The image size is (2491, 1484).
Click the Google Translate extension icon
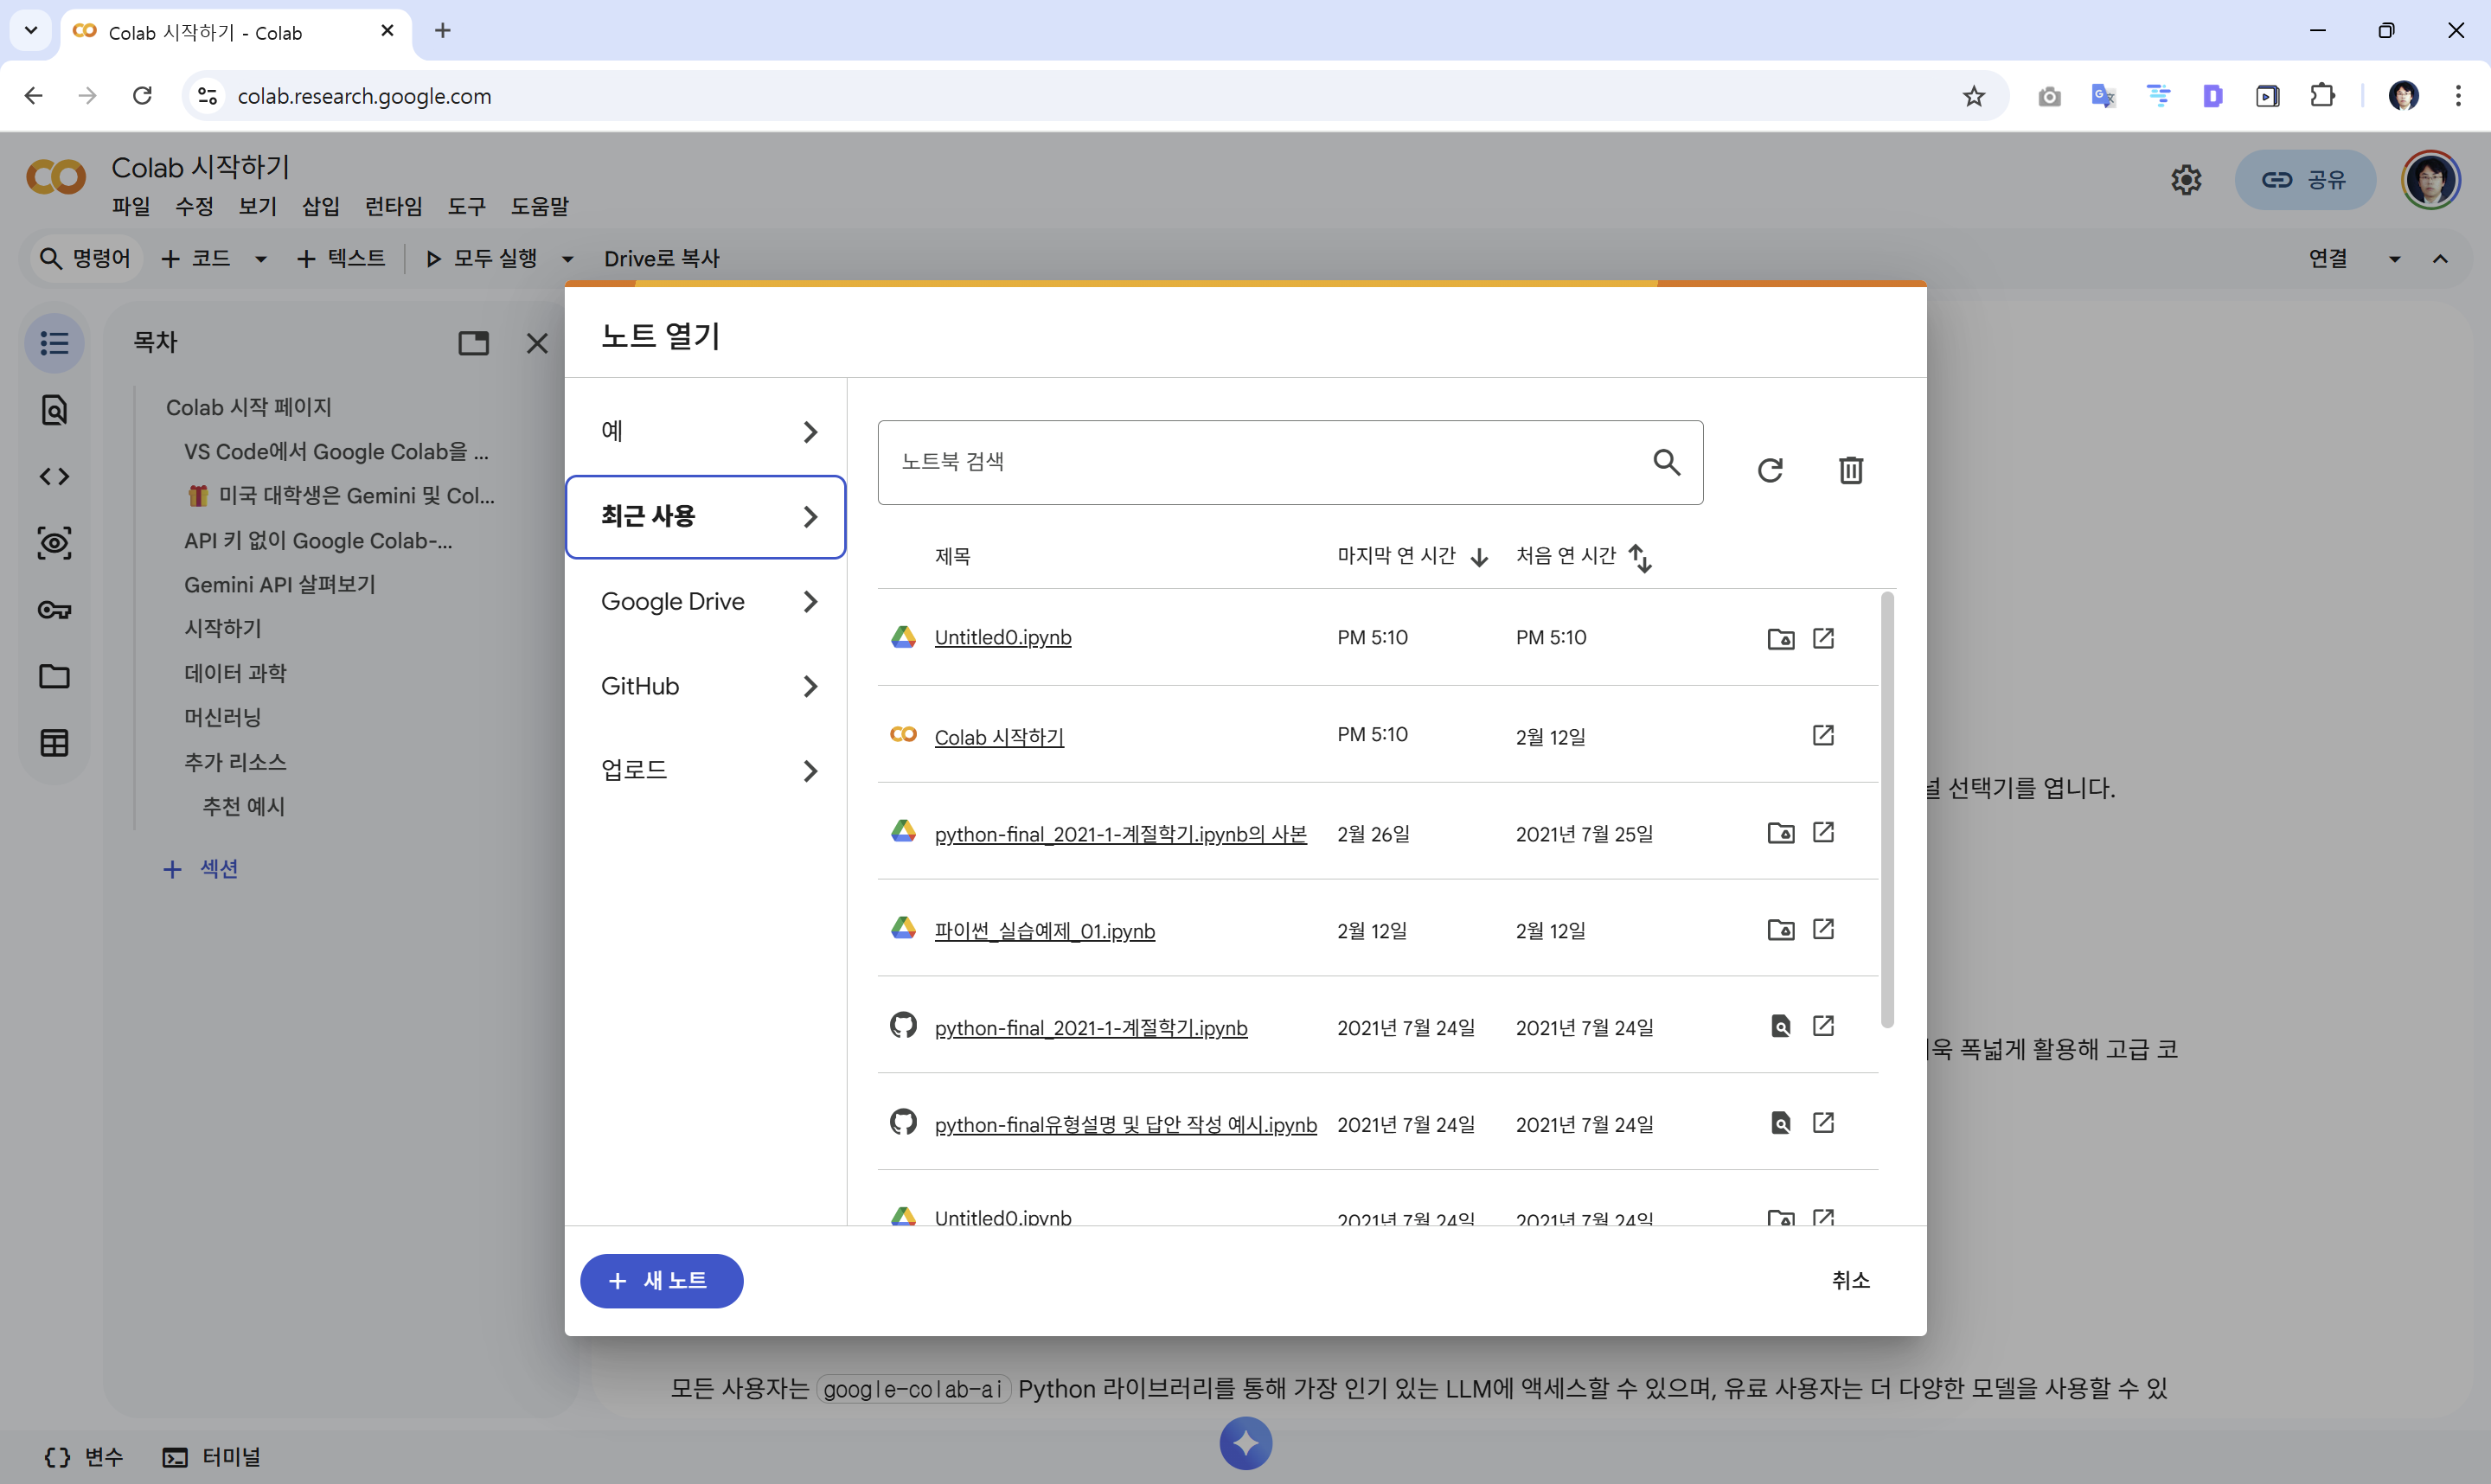click(2103, 96)
